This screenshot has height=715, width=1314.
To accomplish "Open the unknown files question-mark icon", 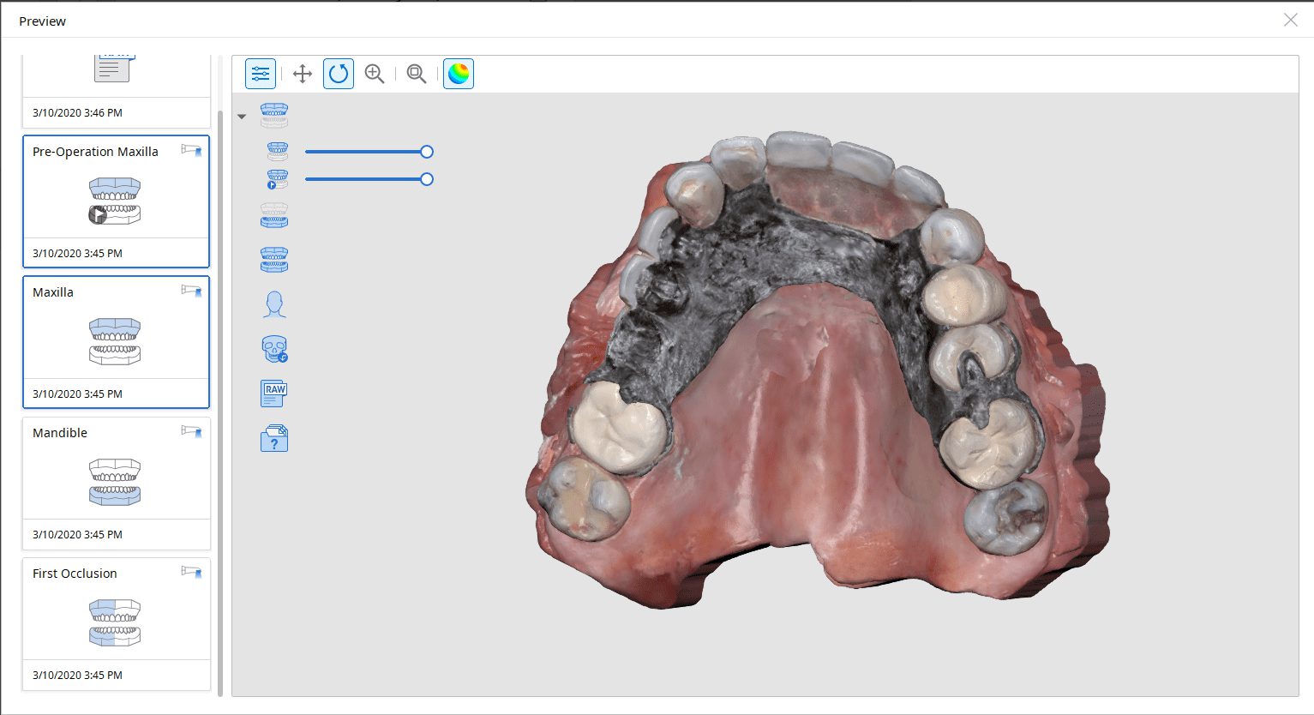I will (x=274, y=438).
